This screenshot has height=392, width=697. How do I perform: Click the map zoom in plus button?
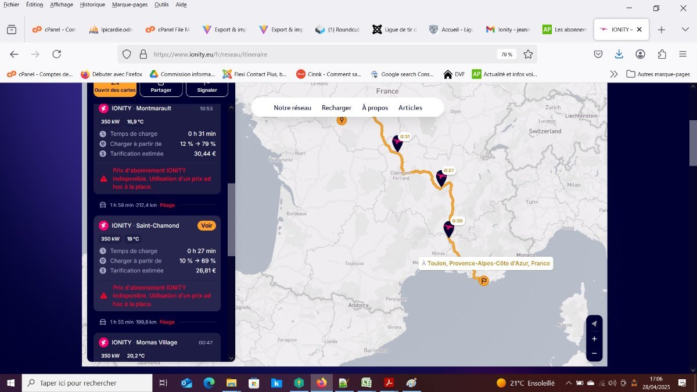[594, 339]
